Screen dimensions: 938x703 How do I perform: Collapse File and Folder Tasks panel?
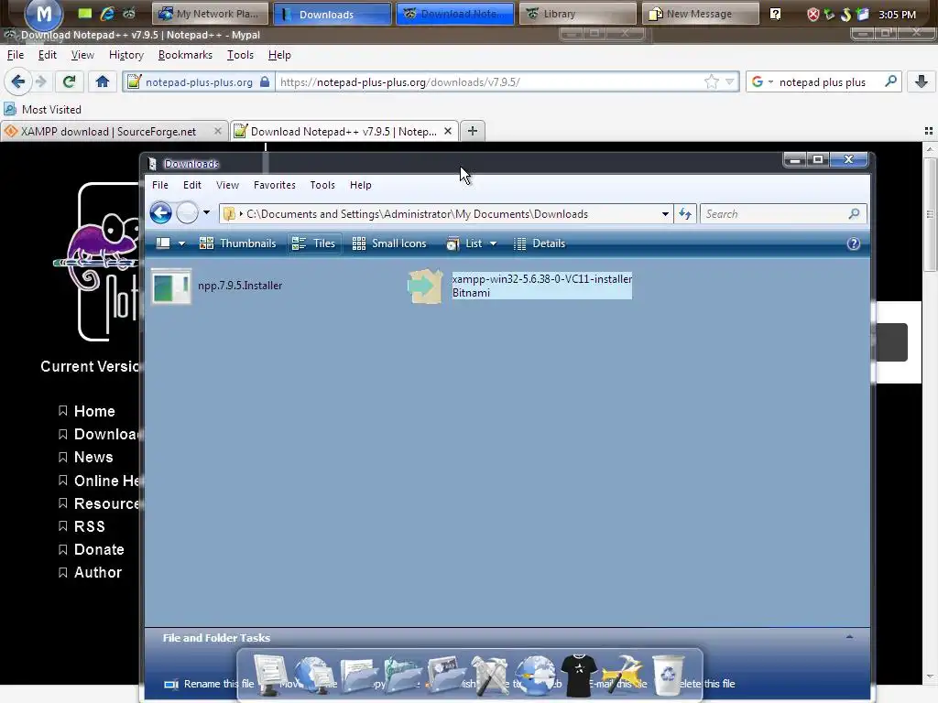tap(849, 637)
